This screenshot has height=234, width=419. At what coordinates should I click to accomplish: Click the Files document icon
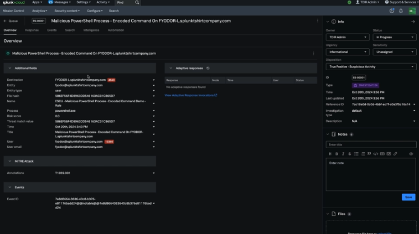(x=334, y=214)
